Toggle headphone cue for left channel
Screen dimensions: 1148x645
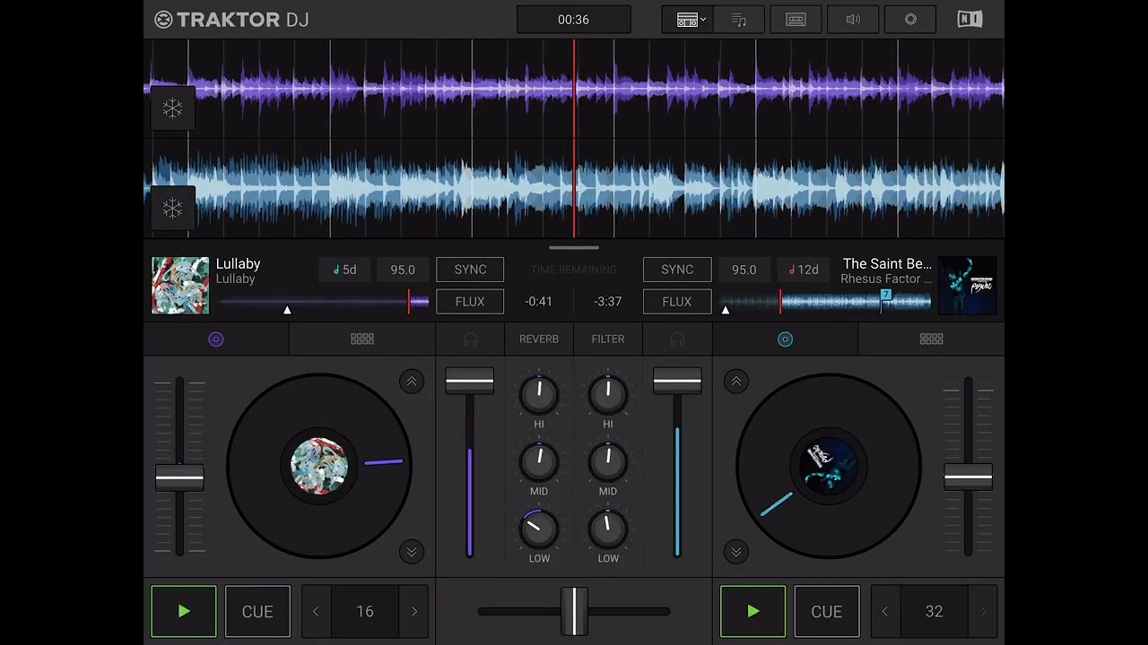[x=470, y=340]
